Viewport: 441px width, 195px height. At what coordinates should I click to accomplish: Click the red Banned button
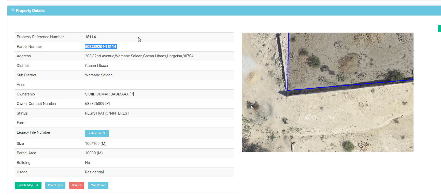[77, 185]
